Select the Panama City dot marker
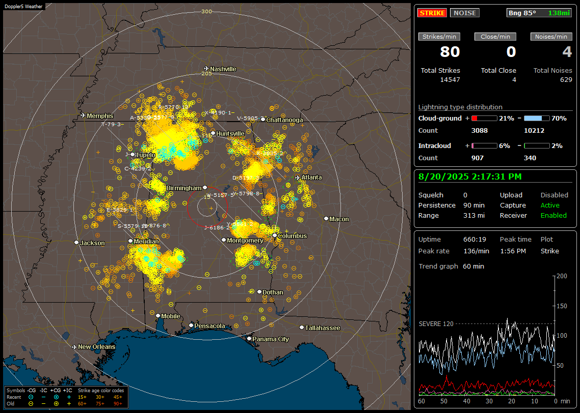The height and width of the screenshot is (413, 580). 249,338
